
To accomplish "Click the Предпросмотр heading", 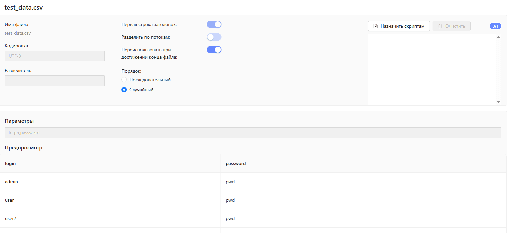I will pos(23,147).
